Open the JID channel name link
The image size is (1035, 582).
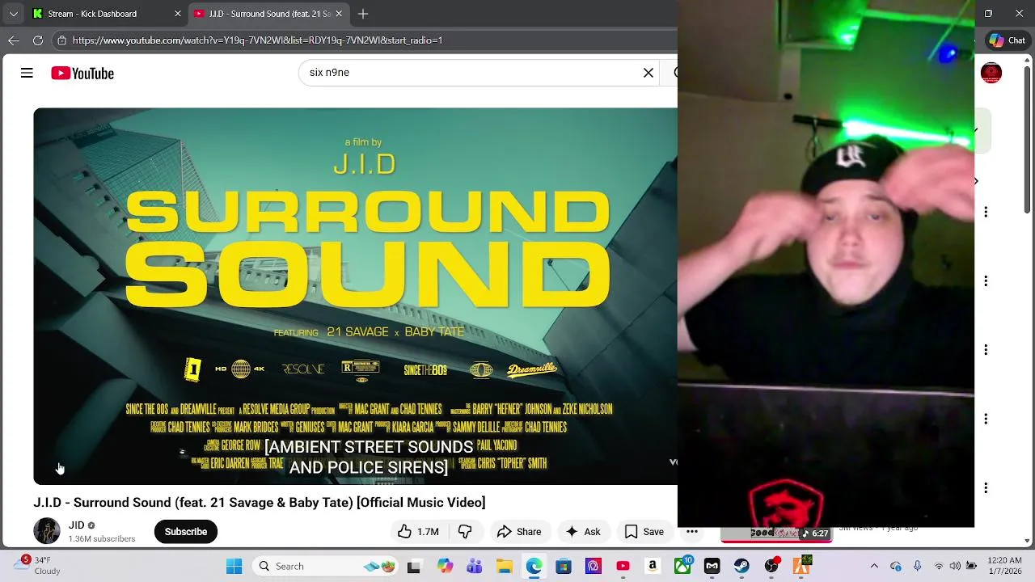76,525
